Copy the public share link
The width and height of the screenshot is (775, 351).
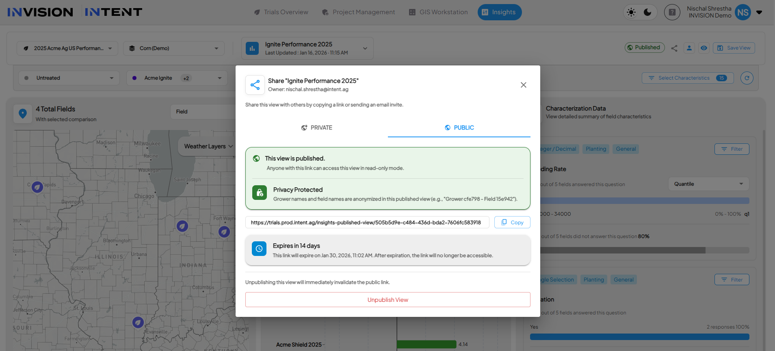click(512, 222)
